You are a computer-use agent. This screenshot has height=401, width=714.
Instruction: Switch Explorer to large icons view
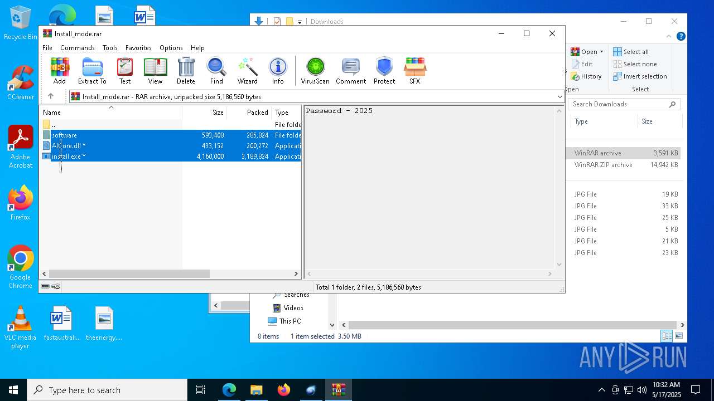679,336
